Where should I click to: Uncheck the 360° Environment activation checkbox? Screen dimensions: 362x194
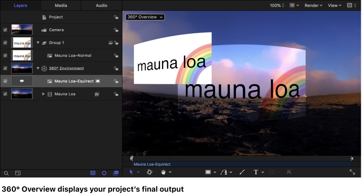(x=5, y=68)
